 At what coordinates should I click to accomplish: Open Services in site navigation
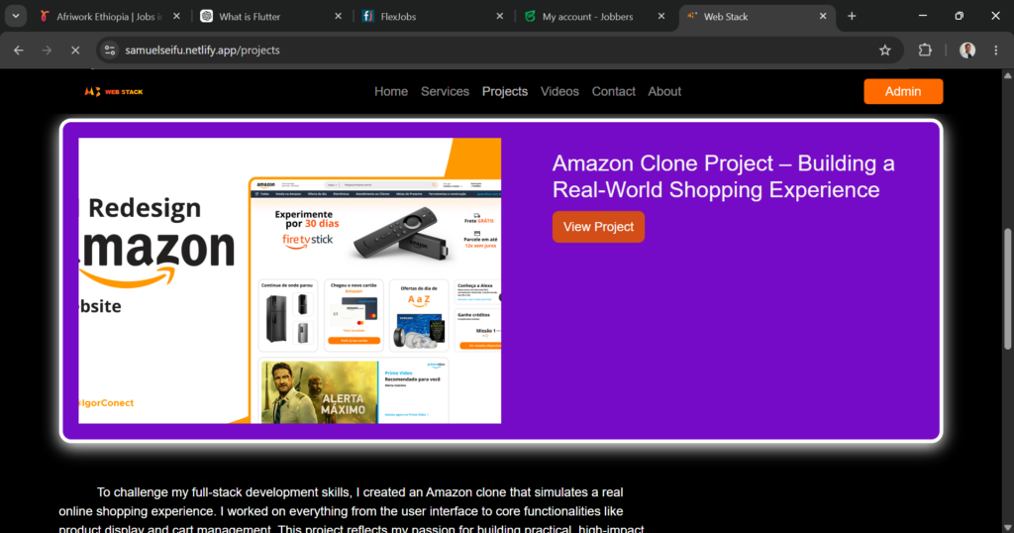point(445,92)
